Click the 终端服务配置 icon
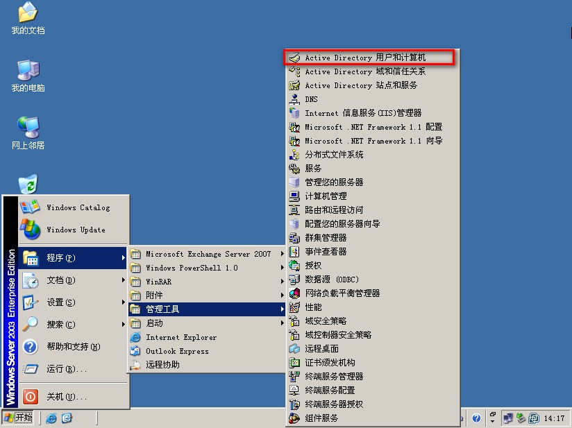Viewport: 572px width, 428px height. pyautogui.click(x=294, y=390)
